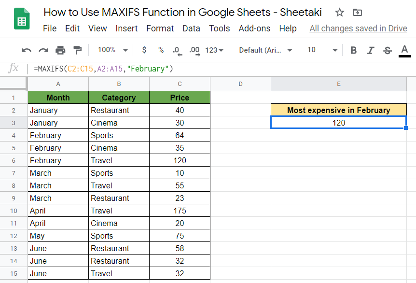Image resolution: width=416 pixels, height=283 pixels.
Task: Click 'Cinema' cell in row 3
Action: (x=119, y=123)
